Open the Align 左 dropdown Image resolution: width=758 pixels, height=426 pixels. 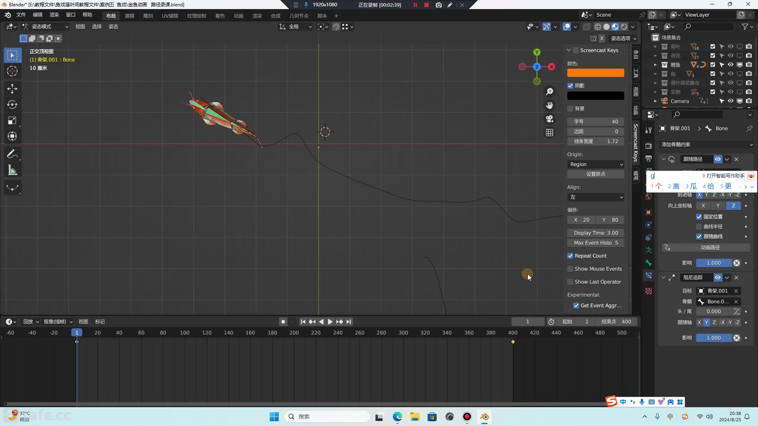tap(596, 197)
